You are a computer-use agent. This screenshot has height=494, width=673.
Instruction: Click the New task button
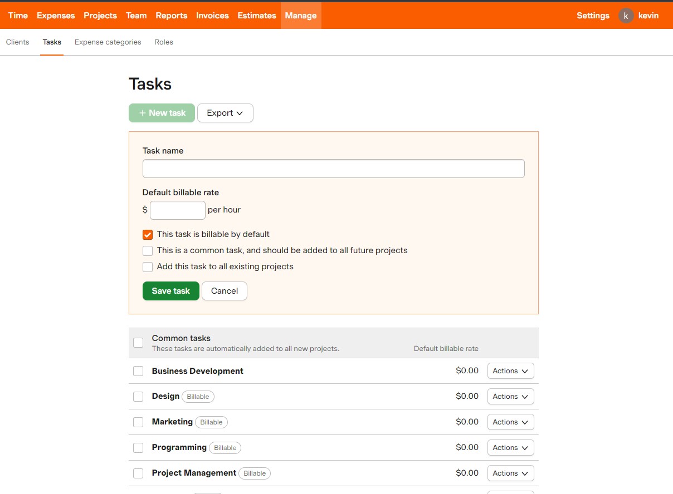(162, 113)
